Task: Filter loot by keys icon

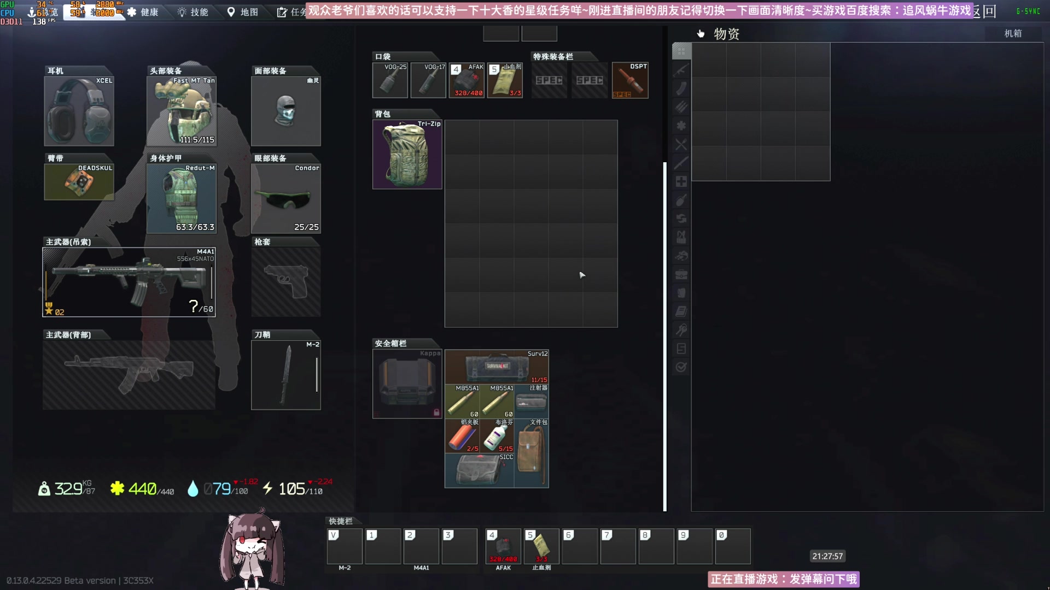Action: pos(681,330)
